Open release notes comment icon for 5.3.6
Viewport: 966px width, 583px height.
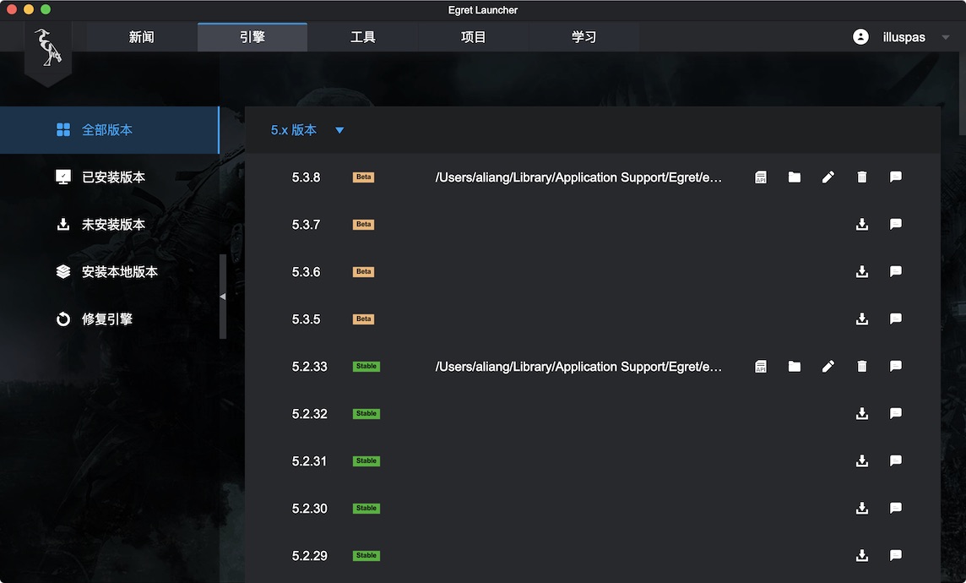point(896,272)
